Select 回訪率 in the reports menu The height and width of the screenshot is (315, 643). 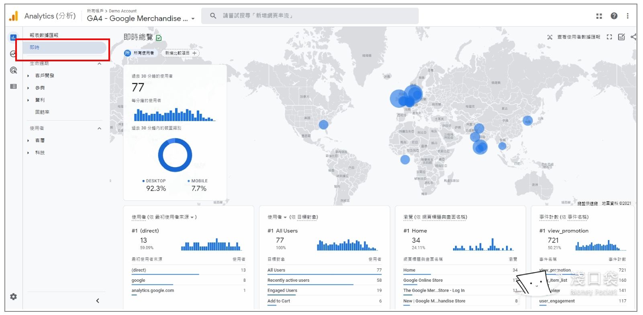(x=42, y=112)
